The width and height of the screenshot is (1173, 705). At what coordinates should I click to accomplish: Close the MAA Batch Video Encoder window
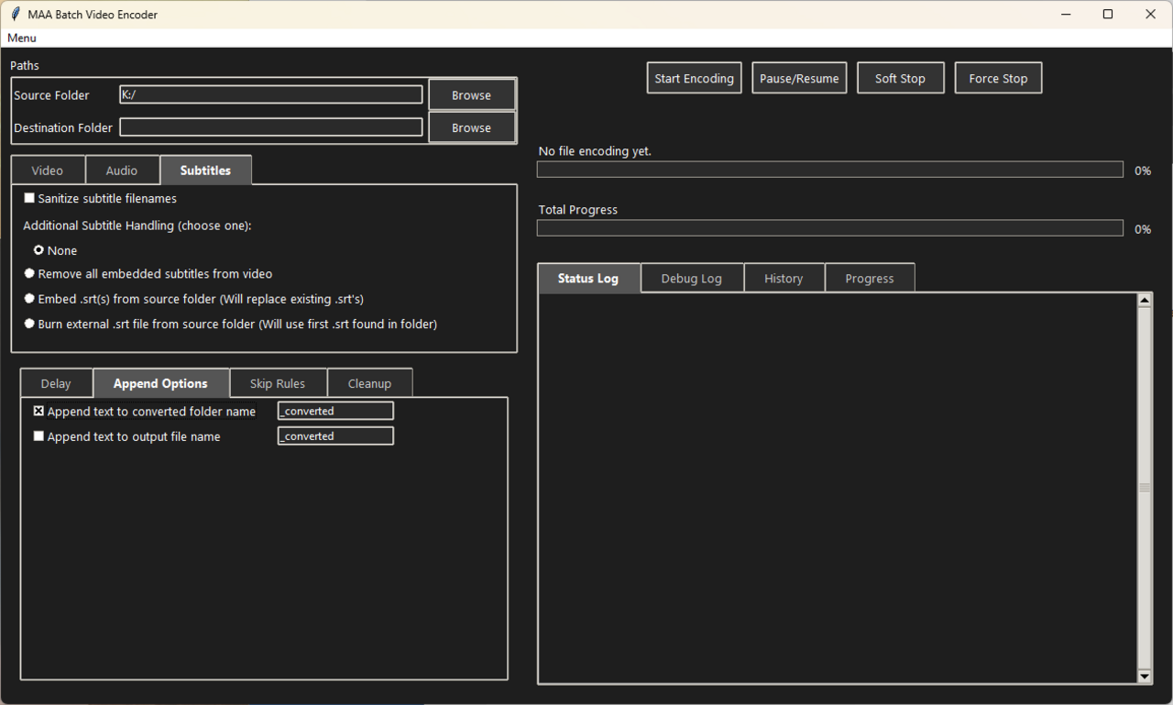point(1151,14)
